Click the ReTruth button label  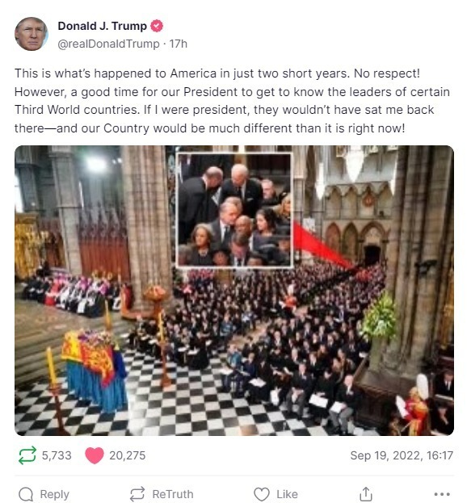173,494
